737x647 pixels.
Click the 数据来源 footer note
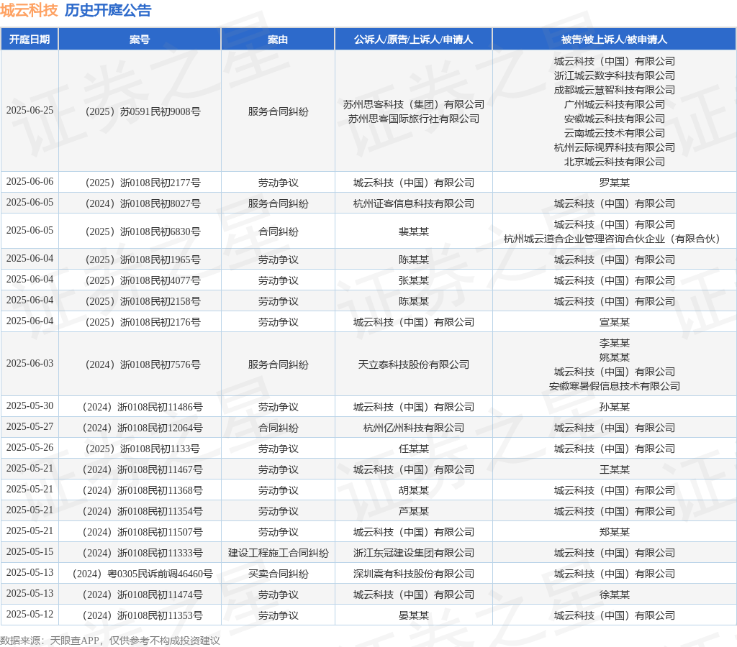(110, 640)
